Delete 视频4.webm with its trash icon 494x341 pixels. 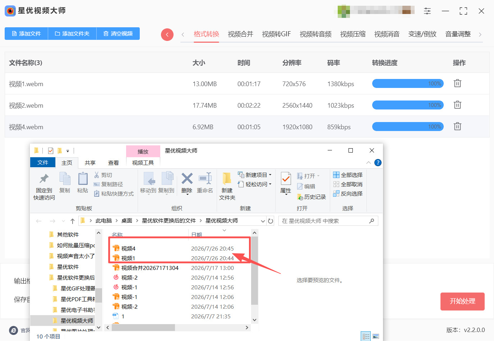coord(457,126)
